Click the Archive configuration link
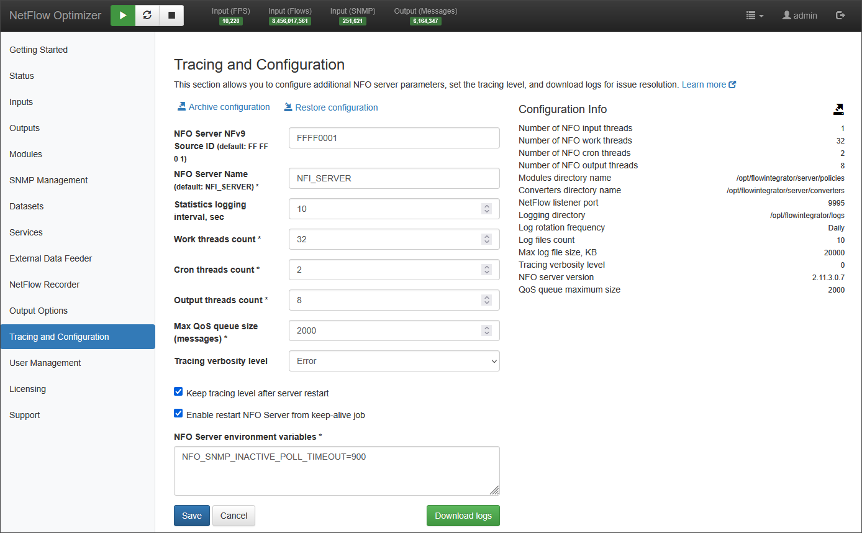 click(x=224, y=107)
